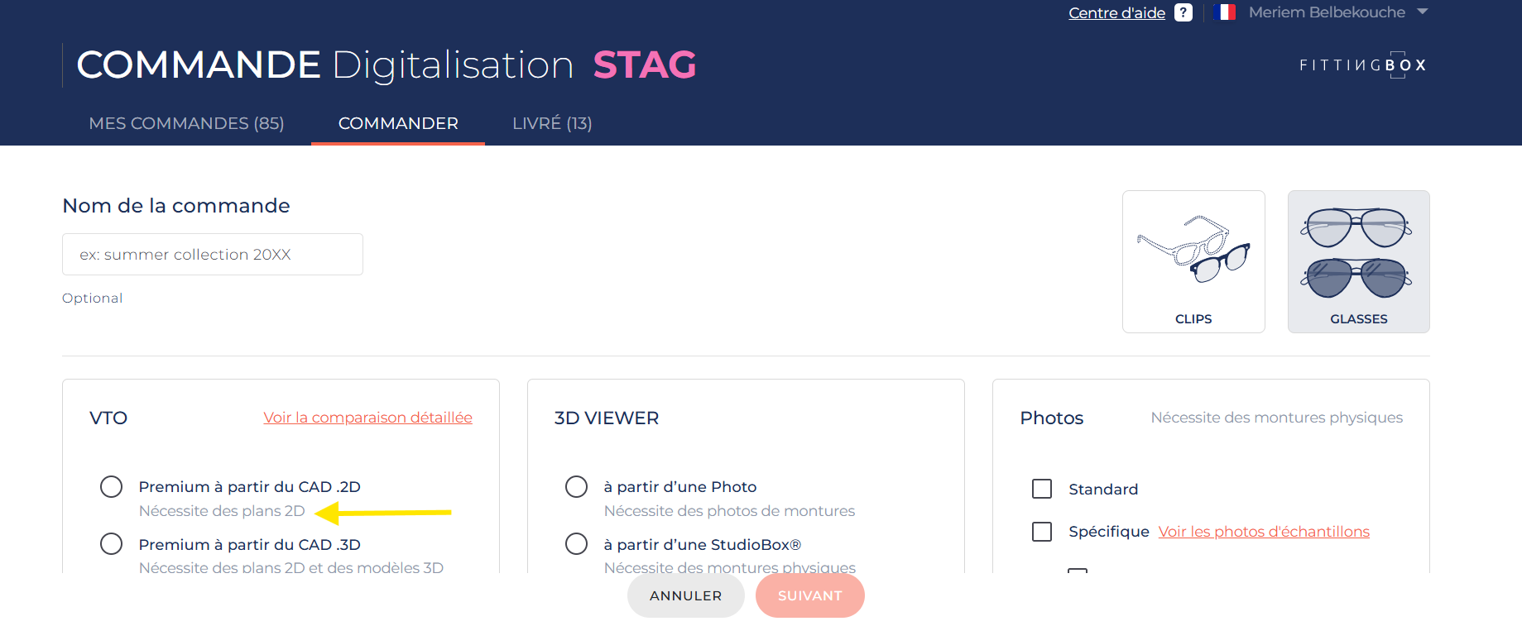Select the Clips product type card
This screenshot has width=1522, height=626.
coord(1193,261)
